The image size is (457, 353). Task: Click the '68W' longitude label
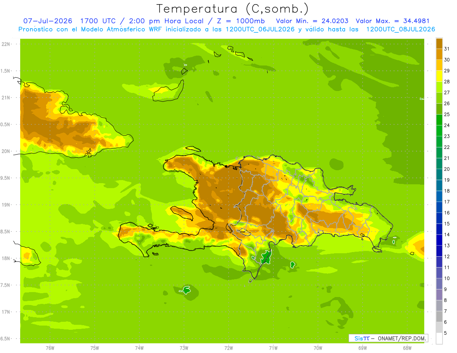[x=407, y=348]
